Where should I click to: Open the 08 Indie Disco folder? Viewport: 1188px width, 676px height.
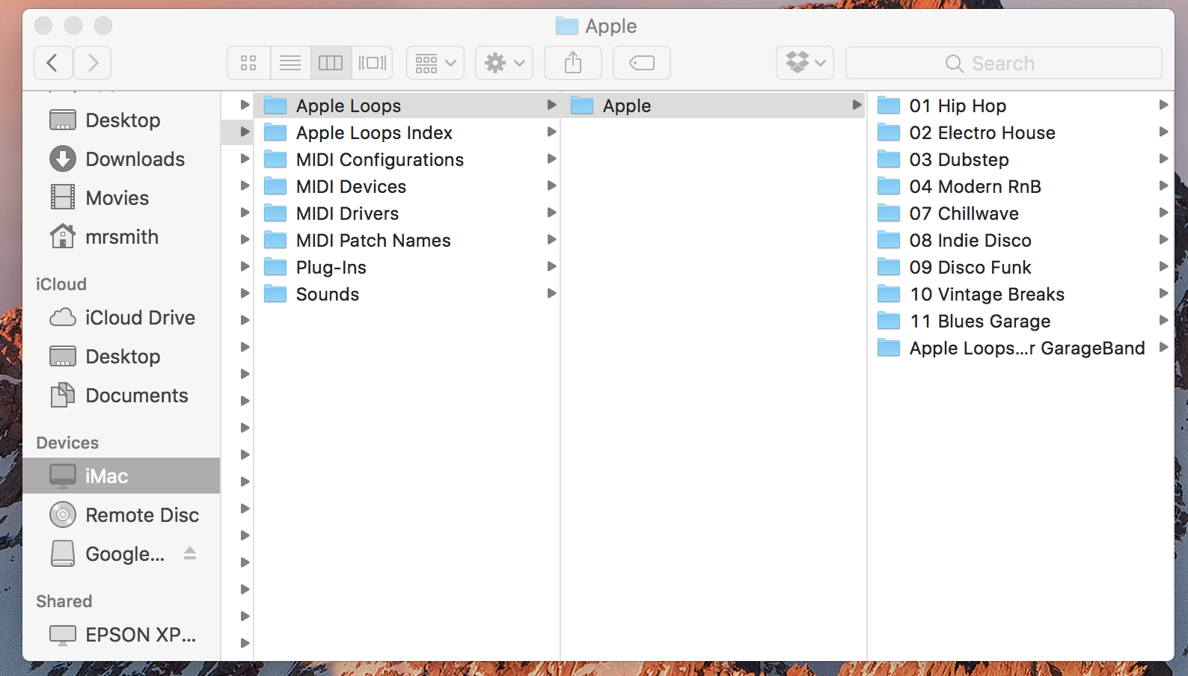pyautogui.click(x=1021, y=240)
